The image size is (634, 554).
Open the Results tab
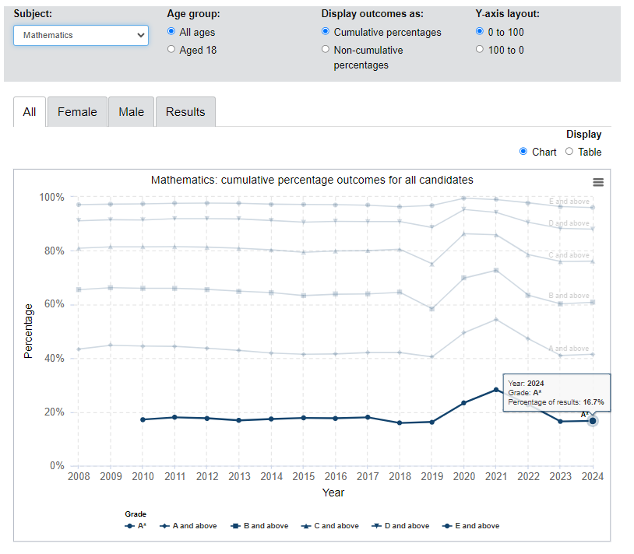pos(185,112)
